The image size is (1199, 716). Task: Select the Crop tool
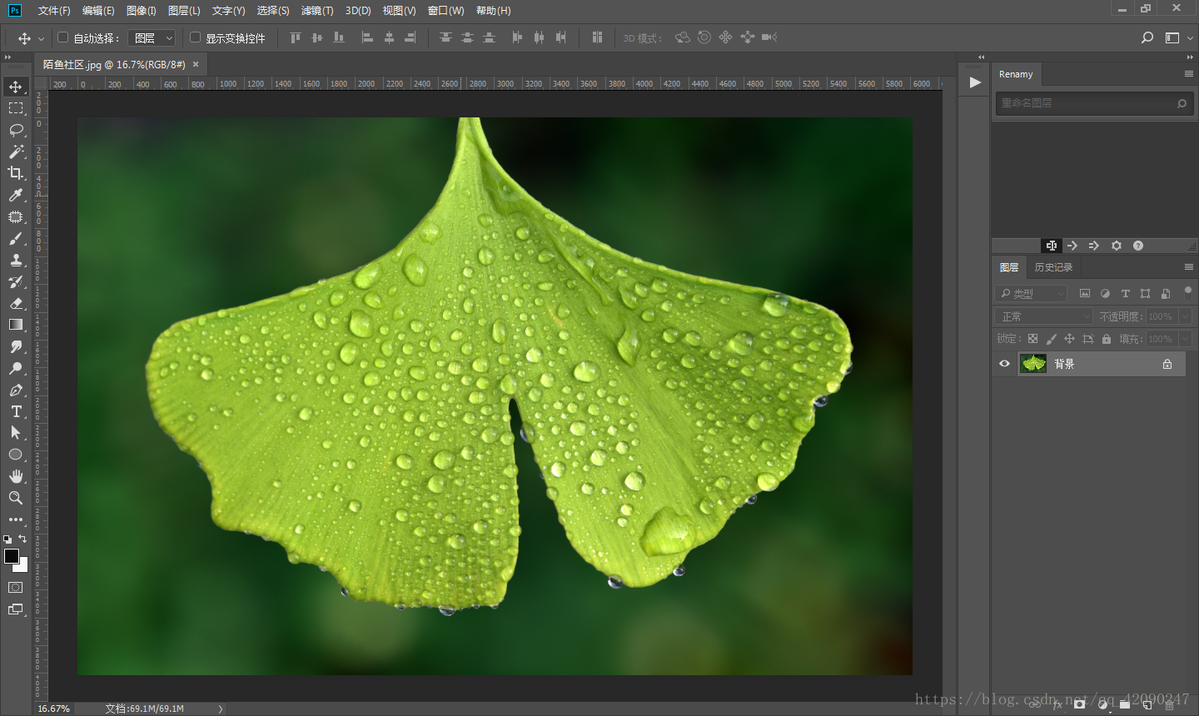(16, 173)
